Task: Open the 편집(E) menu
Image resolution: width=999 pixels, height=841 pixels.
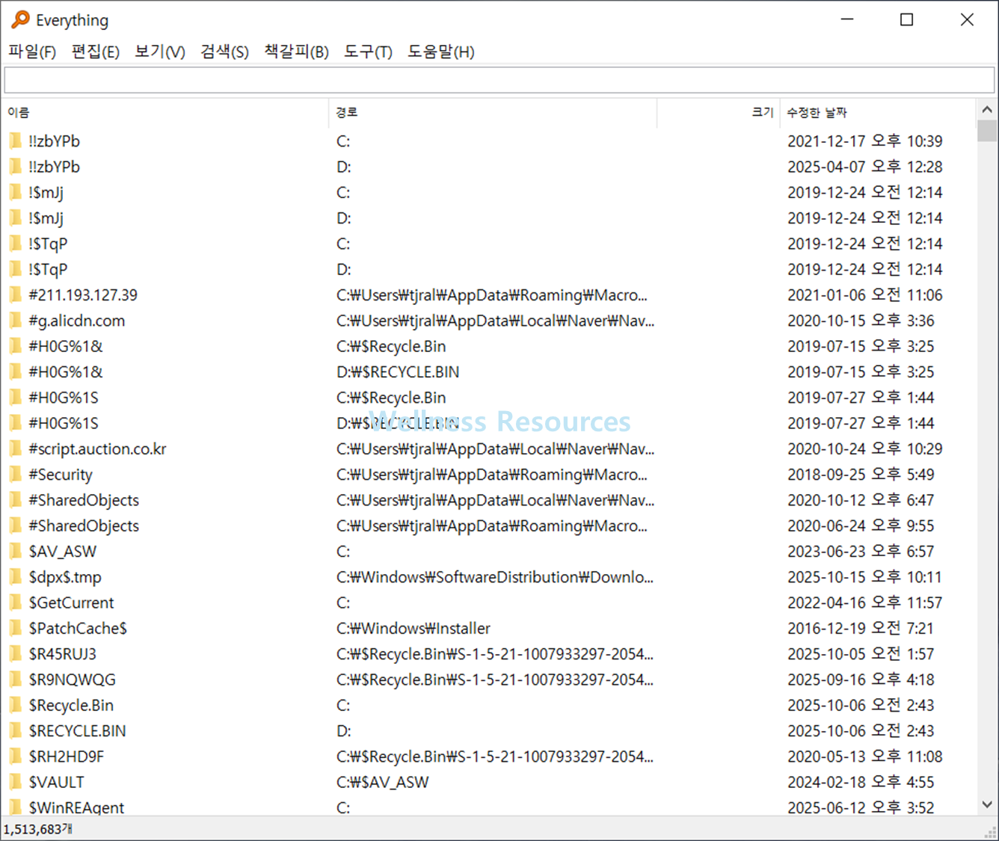Action: click(96, 52)
